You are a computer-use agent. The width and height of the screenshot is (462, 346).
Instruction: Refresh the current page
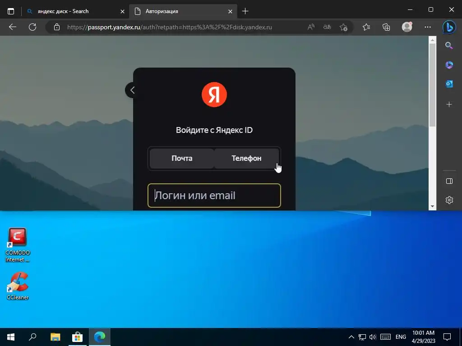[32, 27]
